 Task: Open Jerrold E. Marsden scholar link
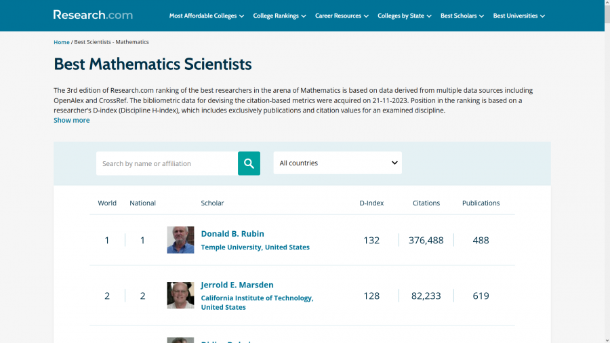point(237,285)
